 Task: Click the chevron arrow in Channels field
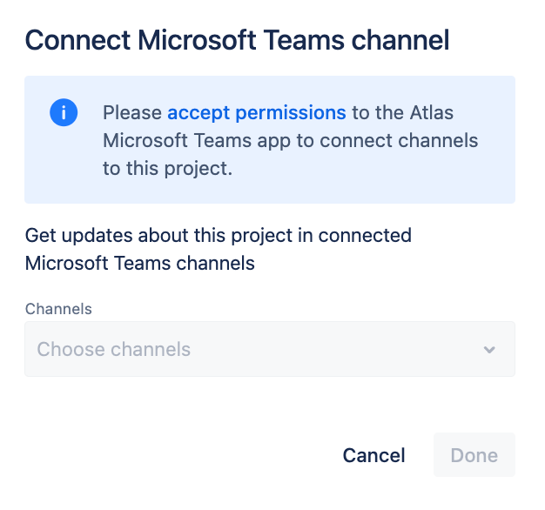[x=489, y=350]
